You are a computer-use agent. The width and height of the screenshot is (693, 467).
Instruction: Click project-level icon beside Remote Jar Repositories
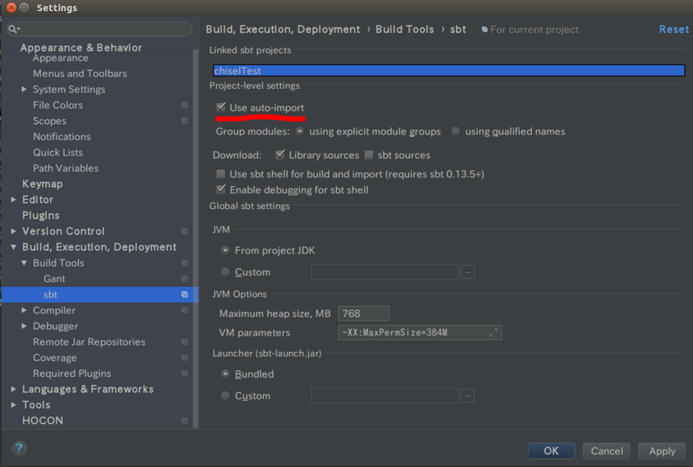[184, 342]
